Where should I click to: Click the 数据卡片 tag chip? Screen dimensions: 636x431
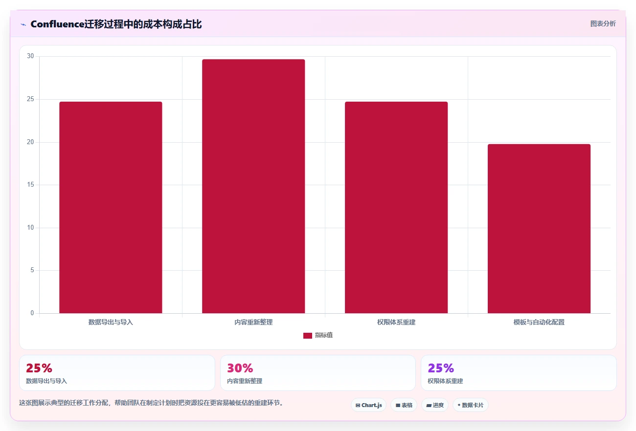point(470,405)
